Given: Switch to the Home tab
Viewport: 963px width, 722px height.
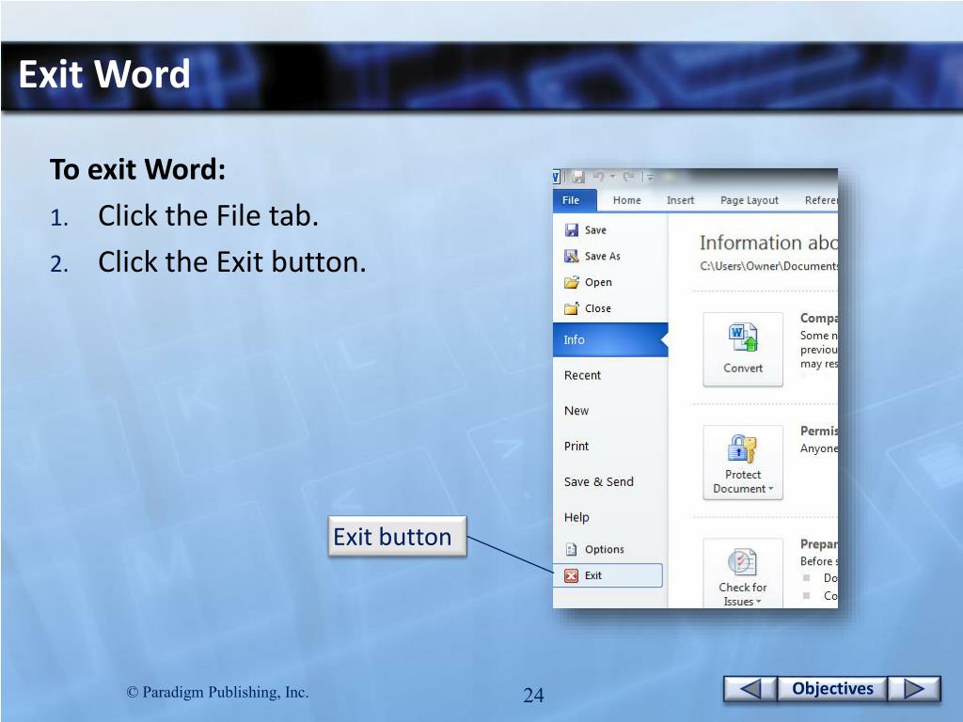Looking at the screenshot, I should (626, 200).
